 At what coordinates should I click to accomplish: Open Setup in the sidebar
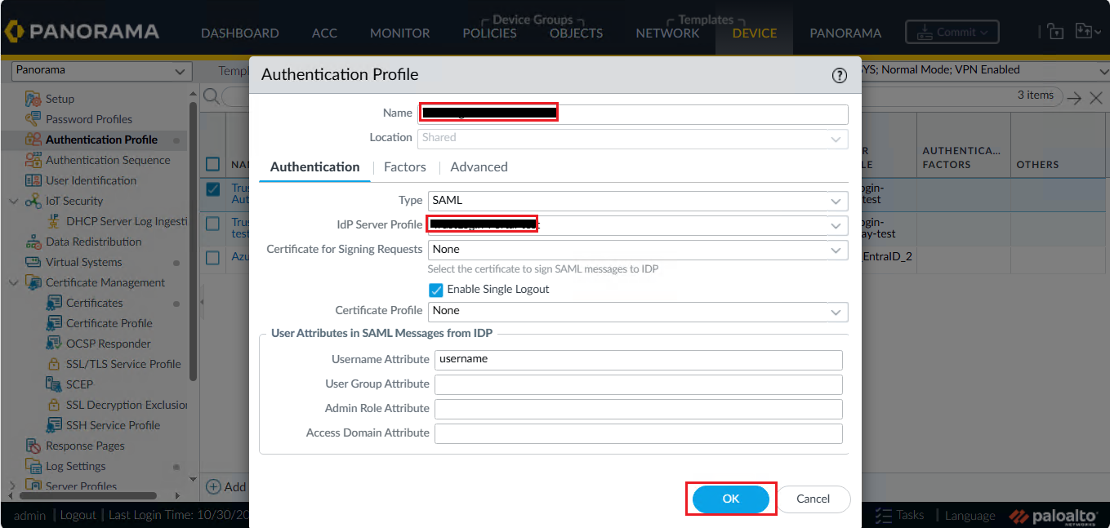point(60,99)
